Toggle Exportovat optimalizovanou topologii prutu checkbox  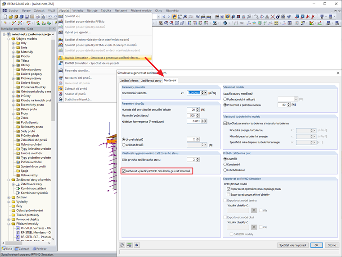(229, 189)
